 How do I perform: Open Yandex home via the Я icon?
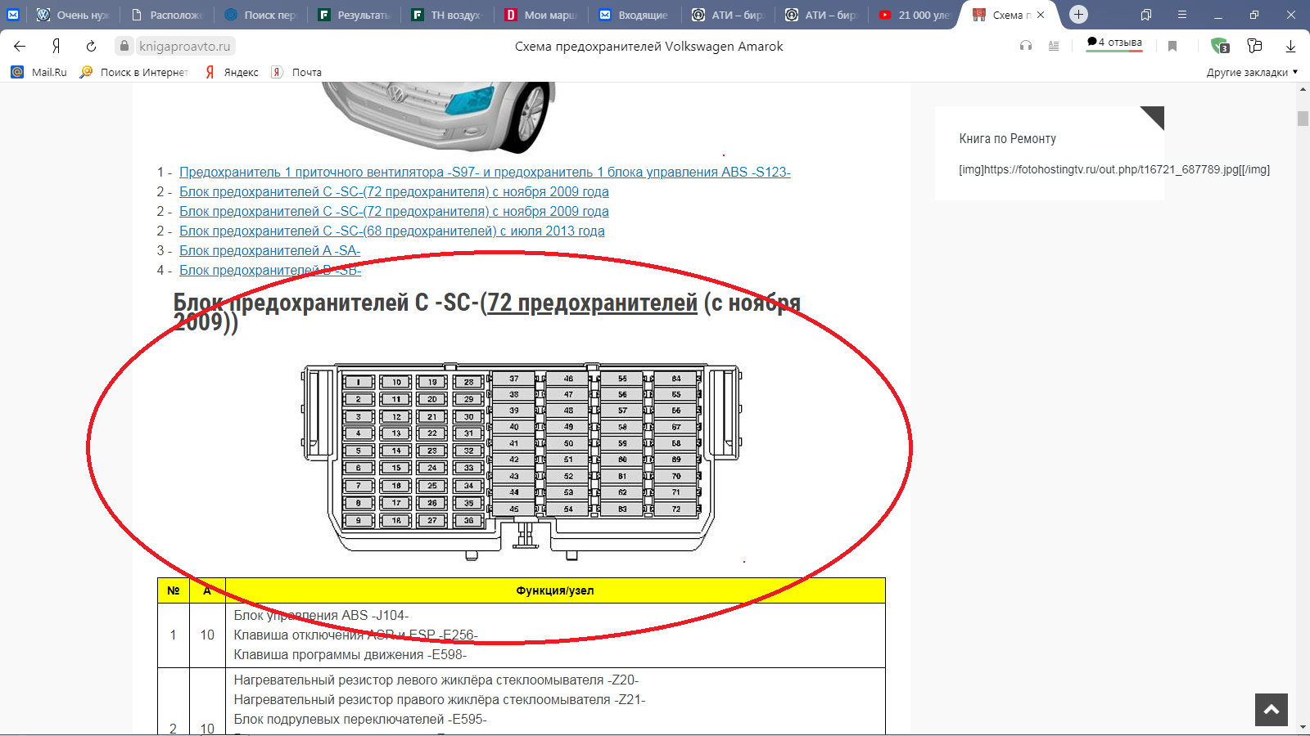pyautogui.click(x=56, y=47)
